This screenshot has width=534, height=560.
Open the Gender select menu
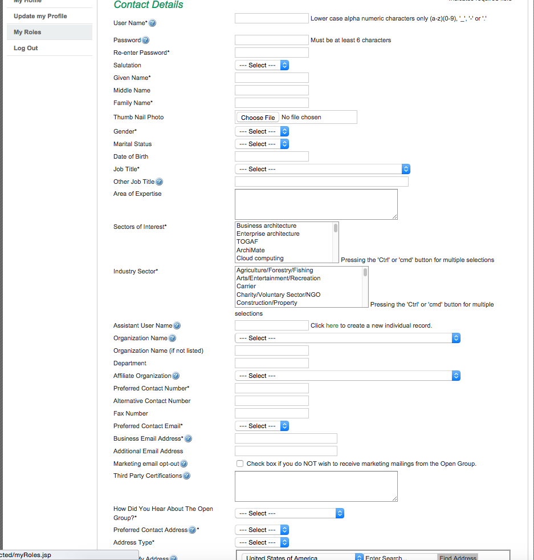tap(262, 132)
